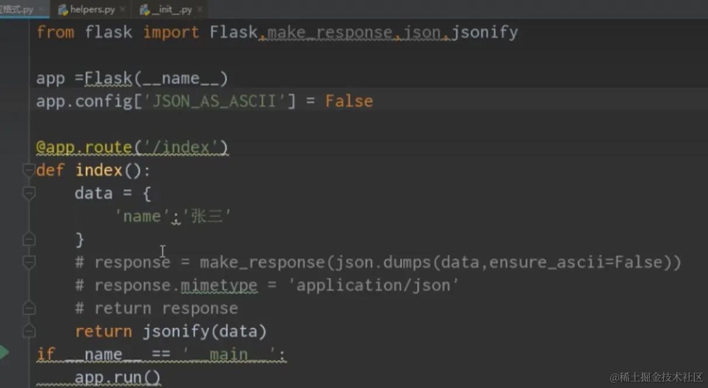708x388 pixels.
Task: Collapse the fold marker beside def index()
Action: (29, 170)
